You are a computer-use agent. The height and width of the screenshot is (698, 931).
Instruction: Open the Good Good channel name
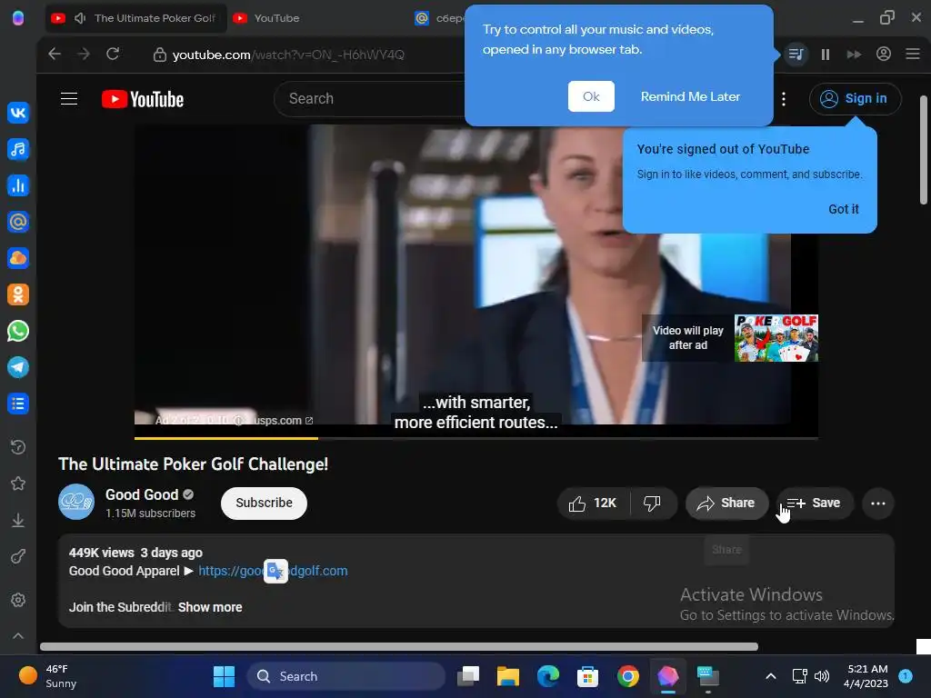142,494
